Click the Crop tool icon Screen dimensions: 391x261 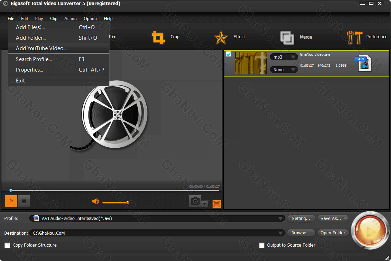tap(158, 38)
